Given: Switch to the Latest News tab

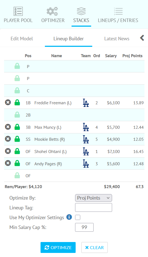Looking at the screenshot, I should pyautogui.click(x=117, y=39).
